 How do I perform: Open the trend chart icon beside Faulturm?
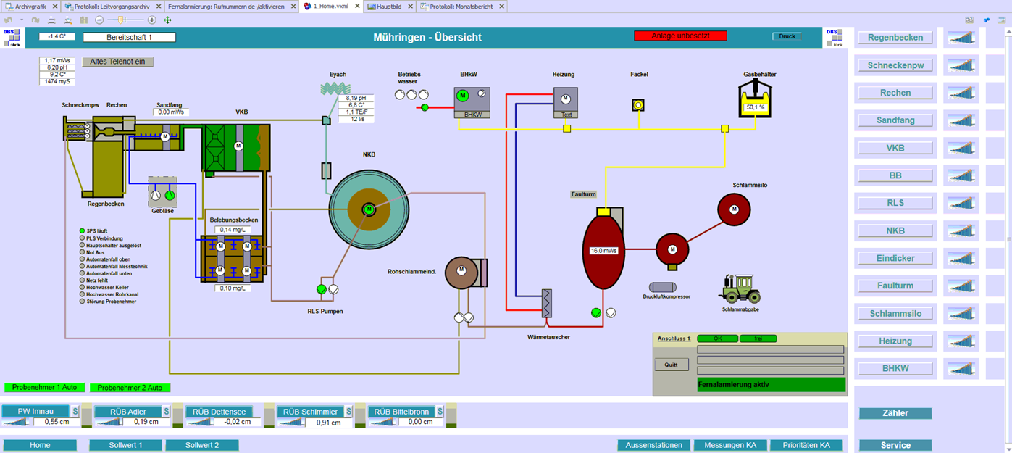[961, 286]
